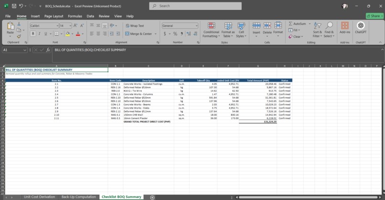This screenshot has width=385, height=200.
Task: Switch to the Insert ribbon tab
Action: [35, 16]
